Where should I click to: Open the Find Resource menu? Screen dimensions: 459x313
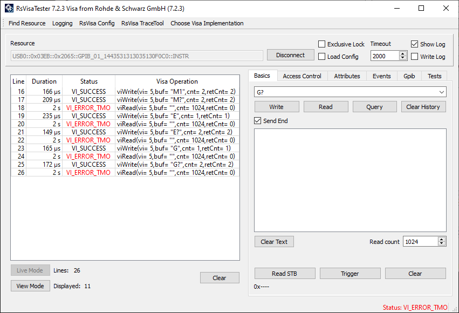point(27,23)
